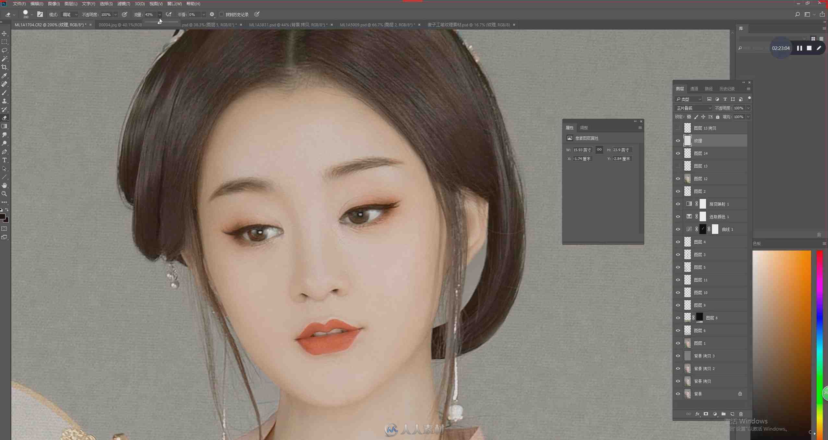
Task: Select the Pen tool
Action: click(x=4, y=152)
